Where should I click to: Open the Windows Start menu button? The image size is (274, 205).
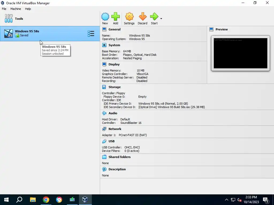click(x=6, y=200)
